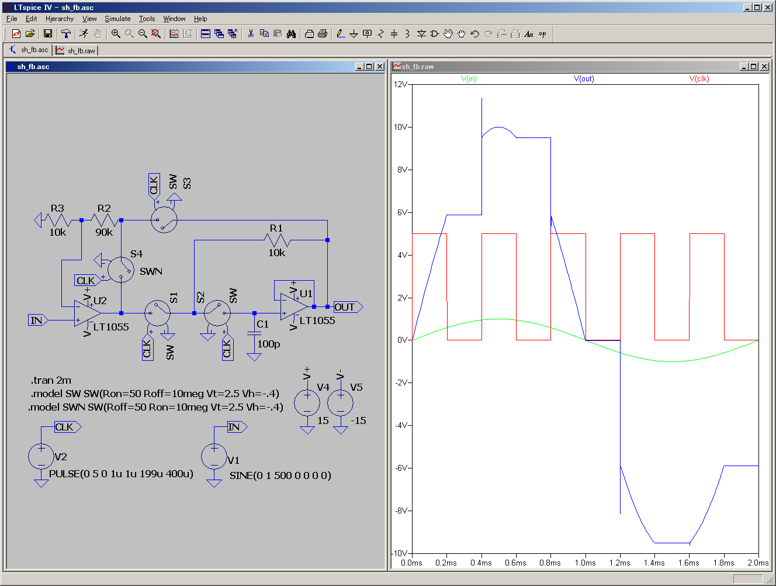Click the Diode placement tool
The height and width of the screenshot is (586, 776).
pyautogui.click(x=421, y=34)
